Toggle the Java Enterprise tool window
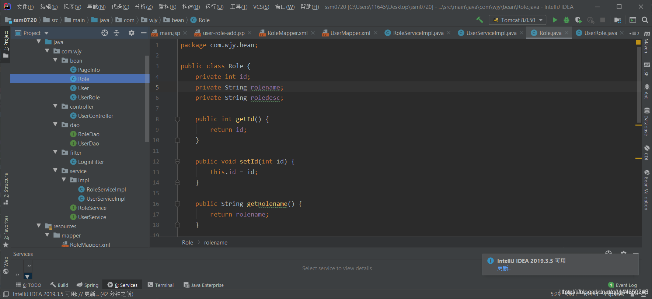 [203, 285]
